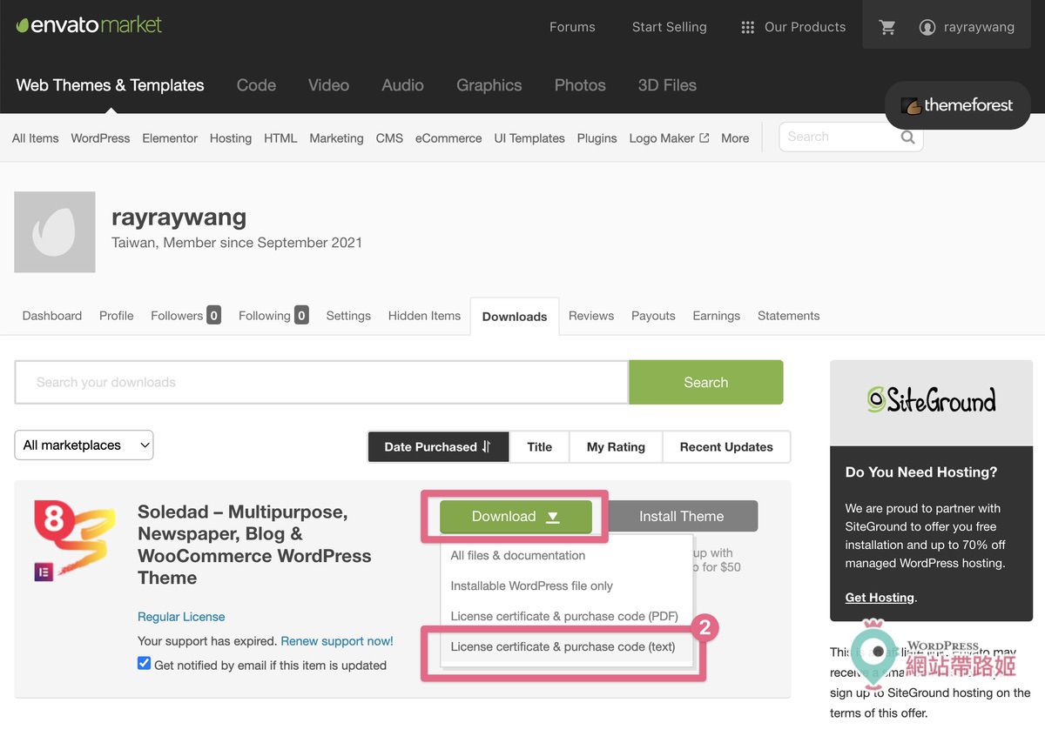Screen dimensions: 1045x736
Task: Select the Audio marketplace category
Action: [x=402, y=85]
